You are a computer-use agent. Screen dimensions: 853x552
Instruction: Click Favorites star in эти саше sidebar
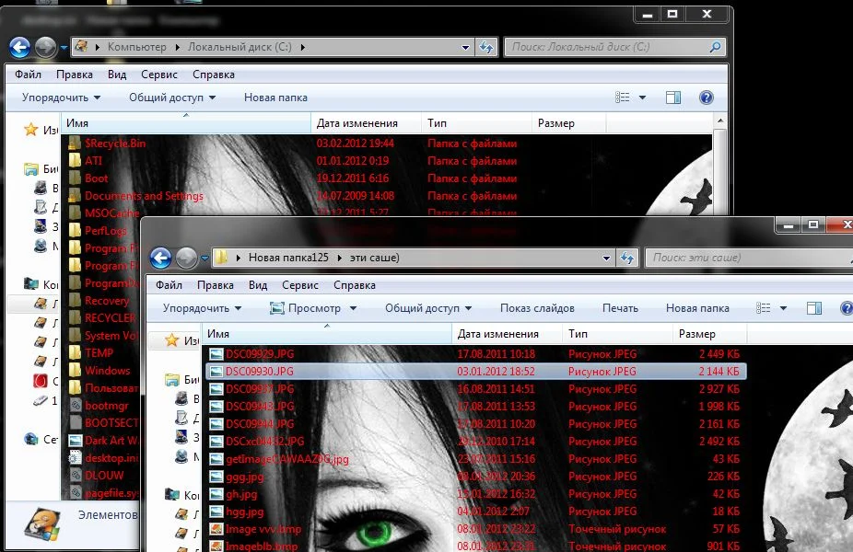click(172, 340)
